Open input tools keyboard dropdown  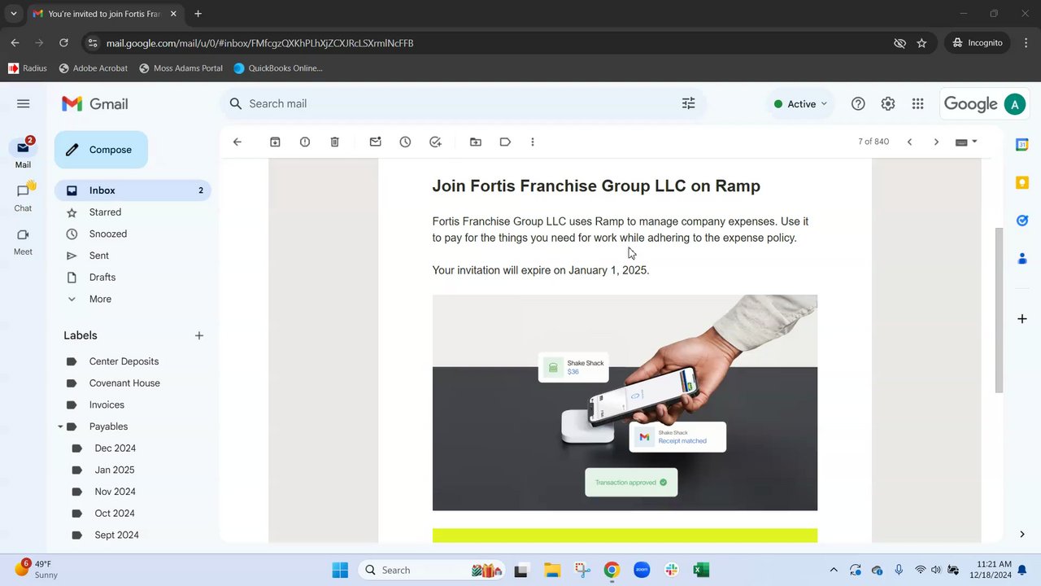click(966, 142)
